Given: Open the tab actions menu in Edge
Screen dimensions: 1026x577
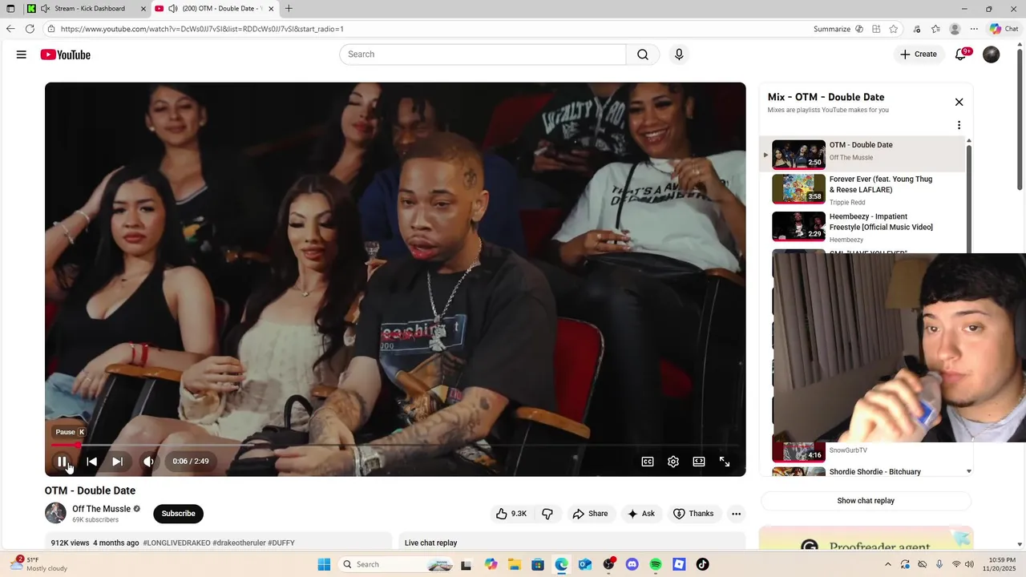Looking at the screenshot, I should tap(10, 9).
